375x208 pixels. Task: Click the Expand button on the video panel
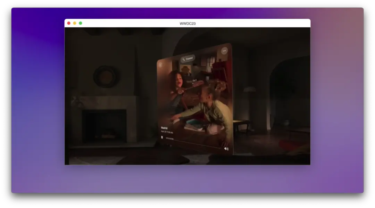tap(188, 58)
